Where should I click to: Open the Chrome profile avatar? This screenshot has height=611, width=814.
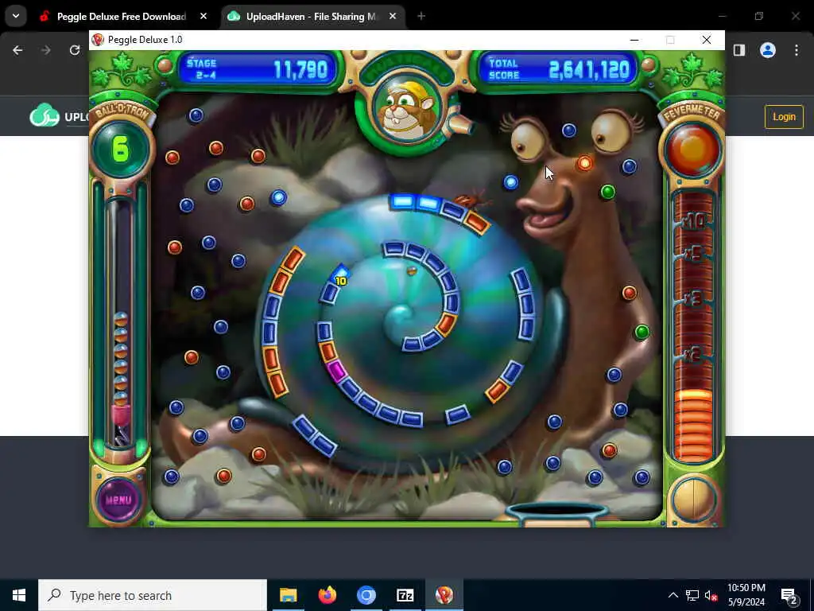[767, 50]
